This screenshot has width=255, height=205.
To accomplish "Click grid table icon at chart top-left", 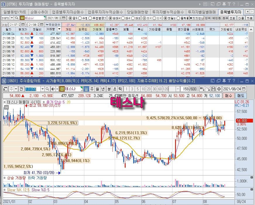I will coord(6,107).
